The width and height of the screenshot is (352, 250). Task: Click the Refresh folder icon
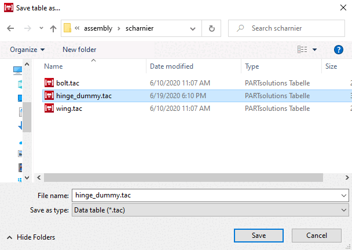click(x=212, y=28)
